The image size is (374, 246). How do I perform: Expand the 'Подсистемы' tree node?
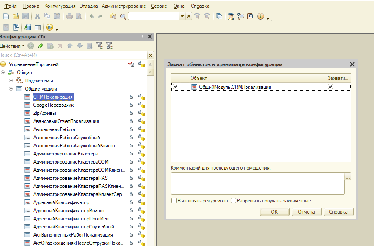[x=11, y=81]
